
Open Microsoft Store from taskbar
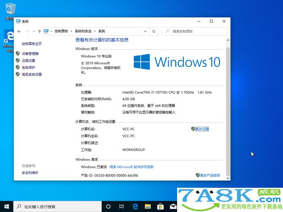[160, 207]
